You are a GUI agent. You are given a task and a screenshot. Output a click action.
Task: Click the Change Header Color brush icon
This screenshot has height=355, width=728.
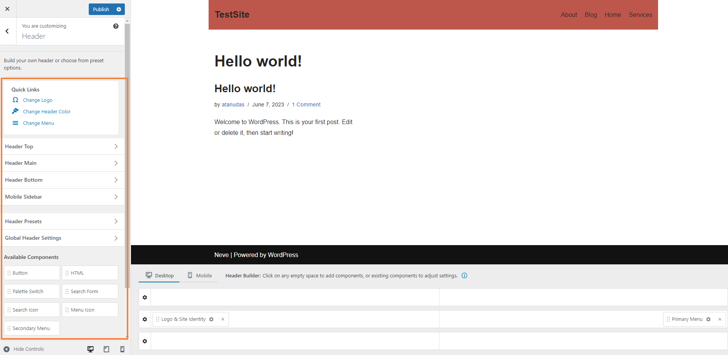15,111
